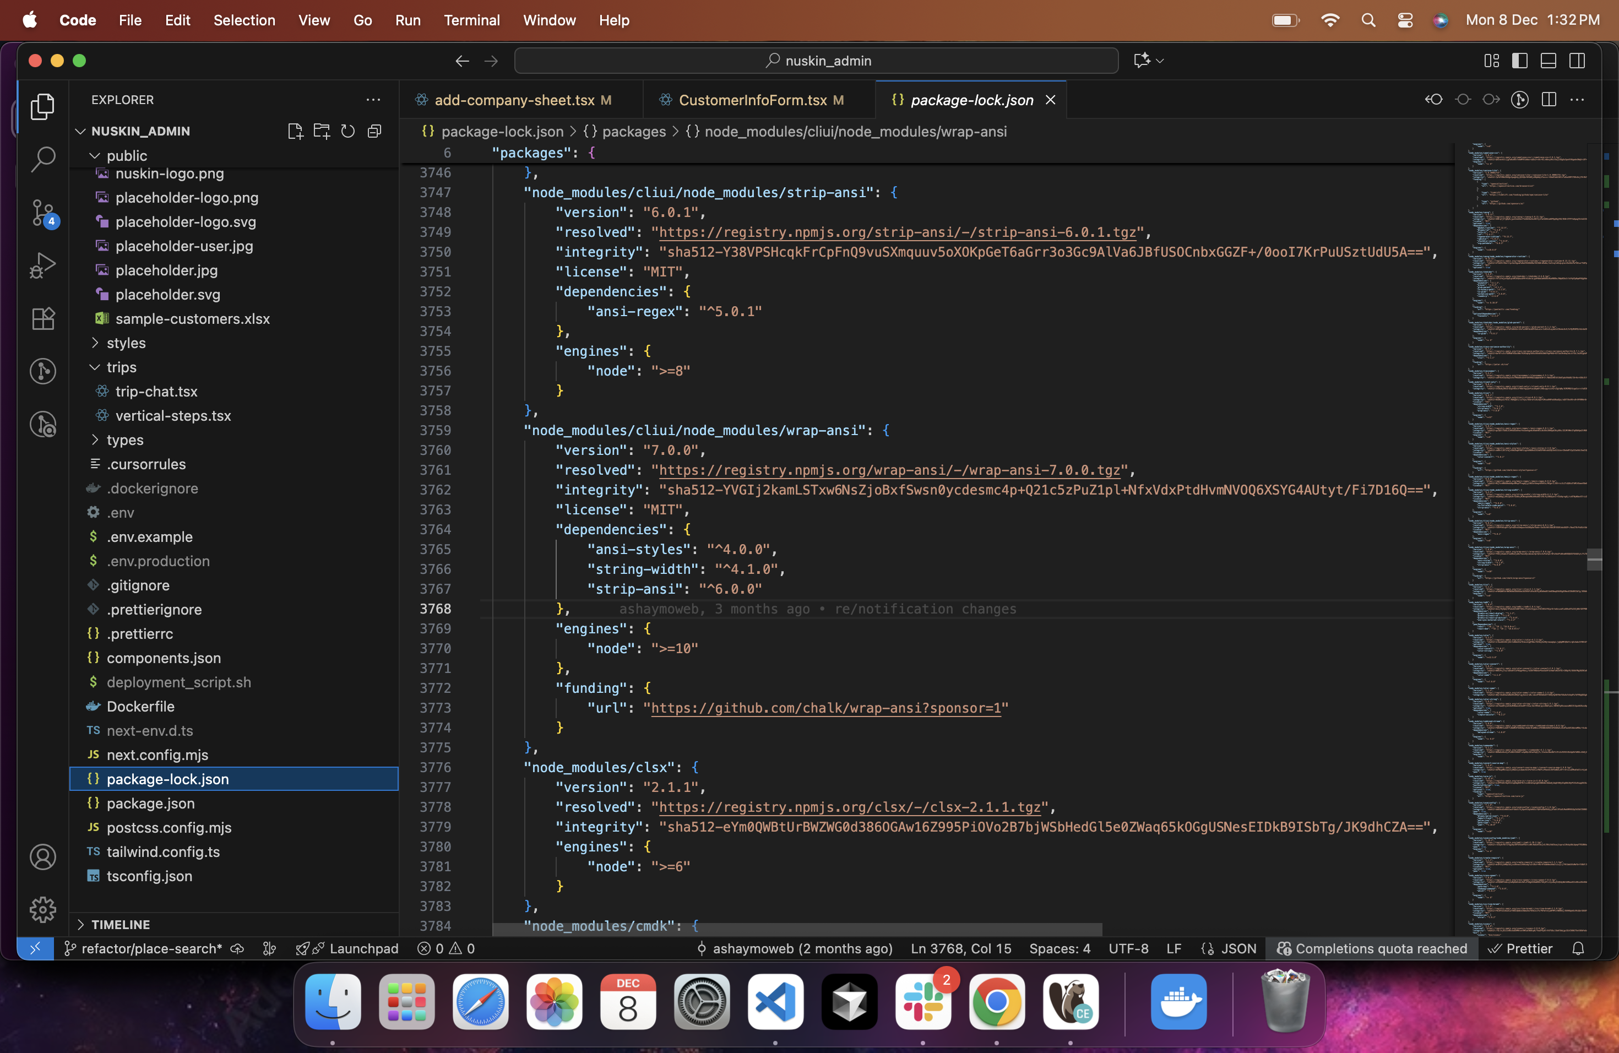Viewport: 1619px width, 1053px height.
Task: Open the Terminal menu
Action: pyautogui.click(x=471, y=20)
